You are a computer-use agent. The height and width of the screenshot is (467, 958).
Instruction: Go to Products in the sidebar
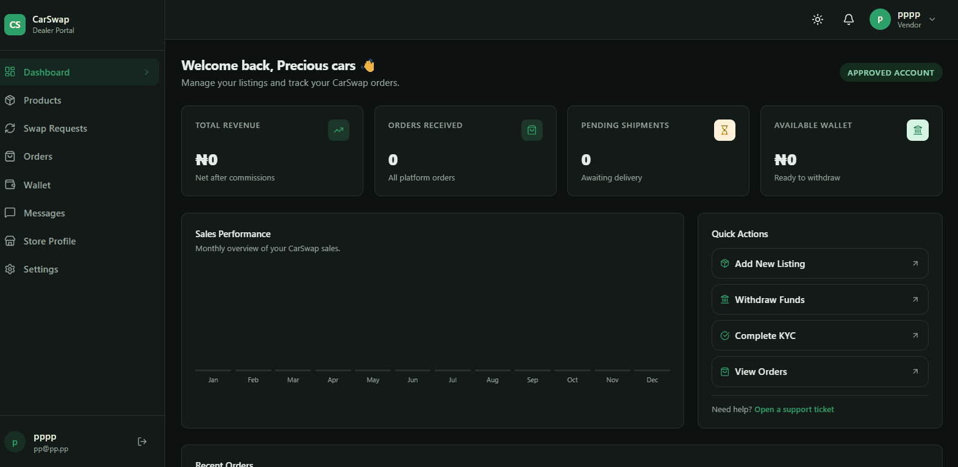pyautogui.click(x=79, y=100)
